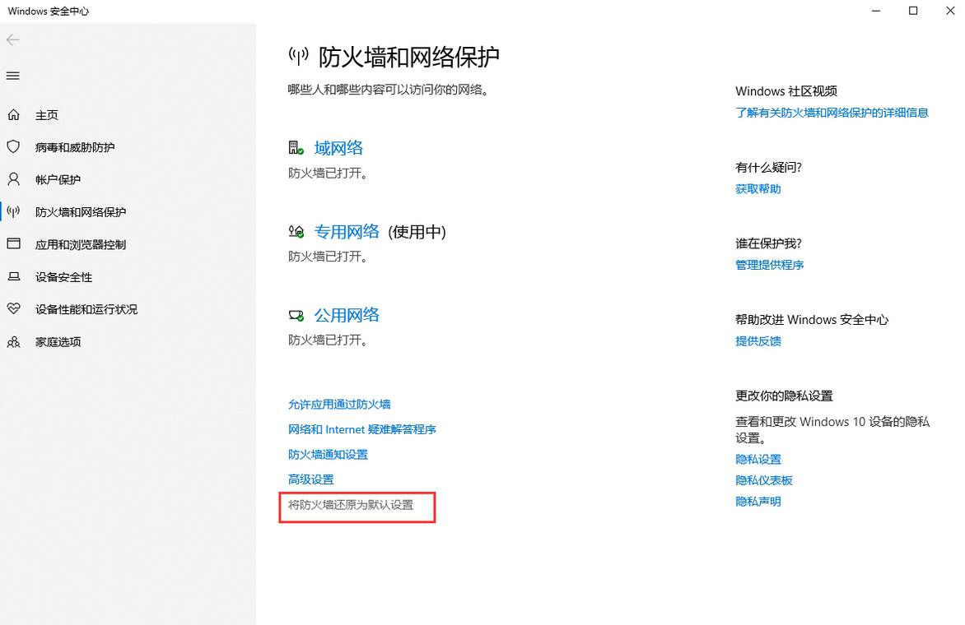
Task: Click the (使用中) label
Action: tap(417, 232)
